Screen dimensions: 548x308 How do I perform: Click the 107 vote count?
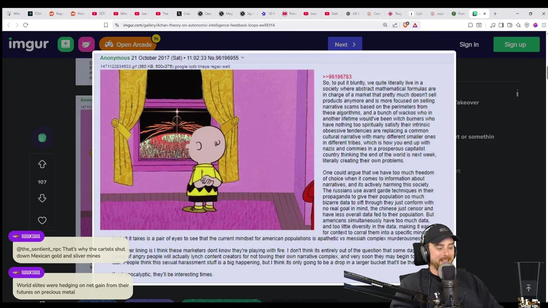(42, 182)
